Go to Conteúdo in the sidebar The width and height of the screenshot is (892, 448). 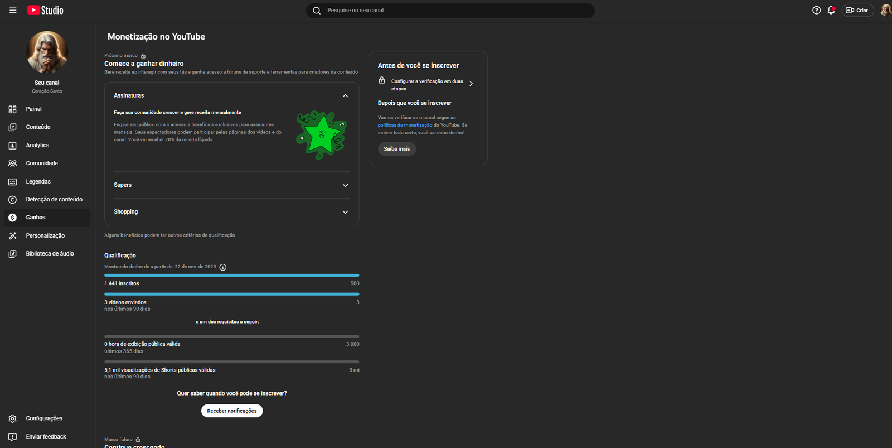(x=38, y=127)
